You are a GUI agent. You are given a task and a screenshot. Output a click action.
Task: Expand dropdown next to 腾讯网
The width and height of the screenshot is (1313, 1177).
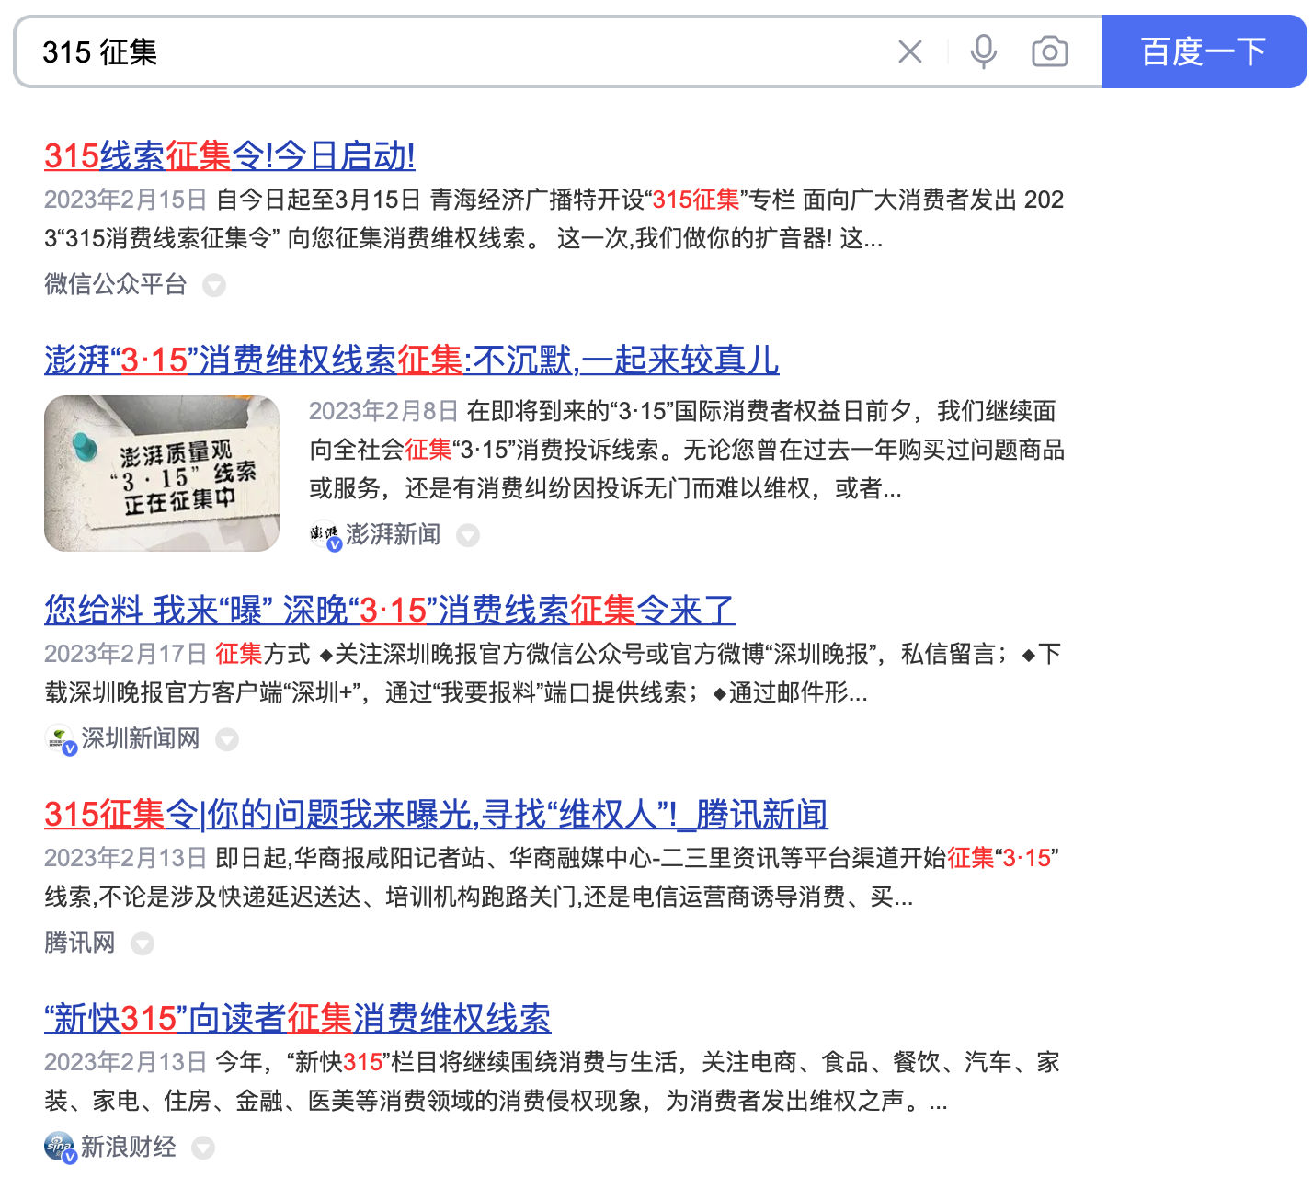143,943
